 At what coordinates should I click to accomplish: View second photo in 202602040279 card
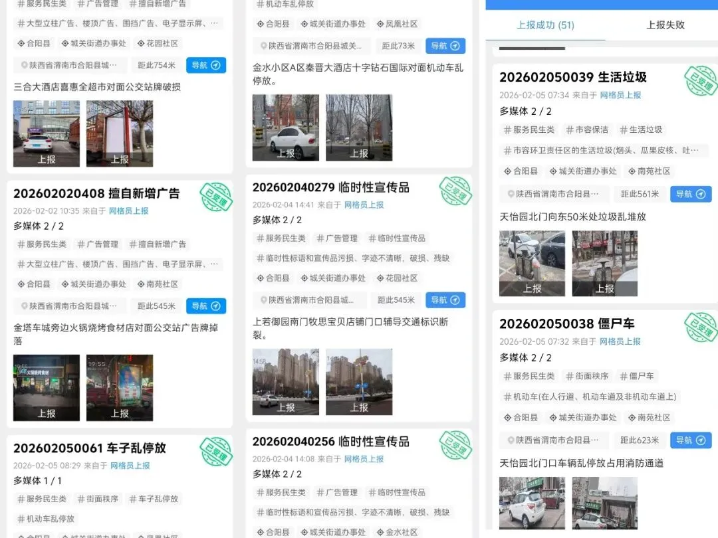[359, 382]
